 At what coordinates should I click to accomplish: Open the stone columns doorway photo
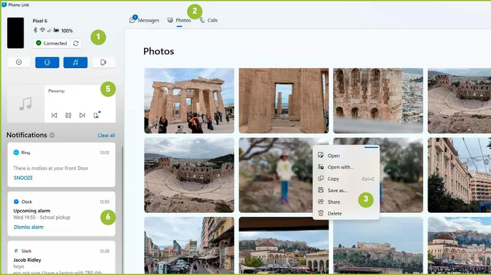[283, 101]
